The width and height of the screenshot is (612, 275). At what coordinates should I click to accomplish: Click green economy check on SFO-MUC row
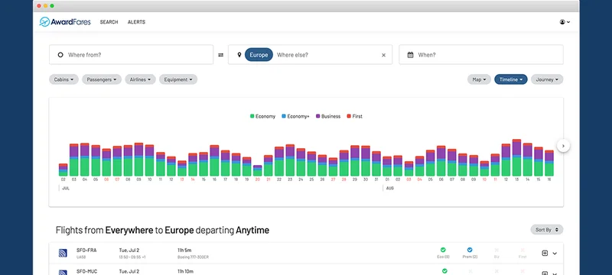[444, 271]
